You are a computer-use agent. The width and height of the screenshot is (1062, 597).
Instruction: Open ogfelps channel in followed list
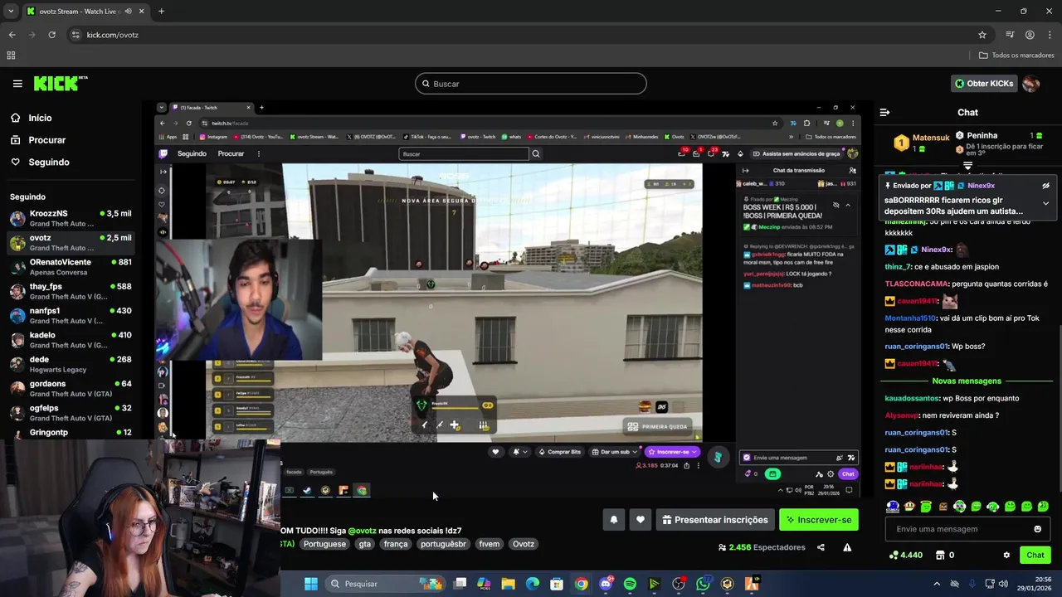pyautogui.click(x=71, y=412)
